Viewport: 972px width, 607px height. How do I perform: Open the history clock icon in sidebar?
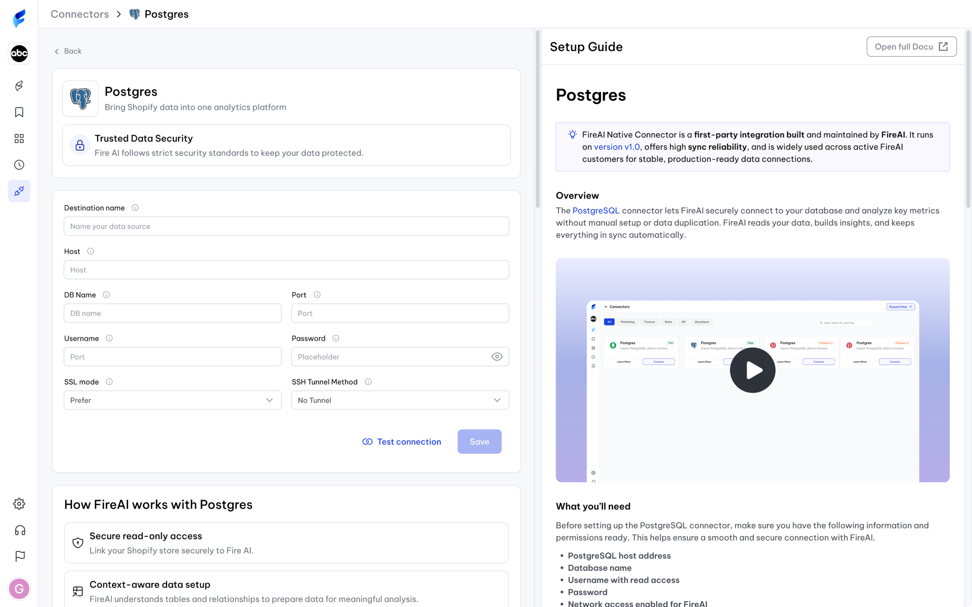[x=19, y=165]
